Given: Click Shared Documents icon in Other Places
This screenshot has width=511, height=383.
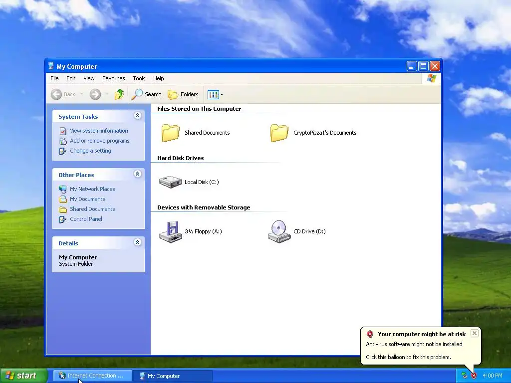Looking at the screenshot, I should [63, 209].
